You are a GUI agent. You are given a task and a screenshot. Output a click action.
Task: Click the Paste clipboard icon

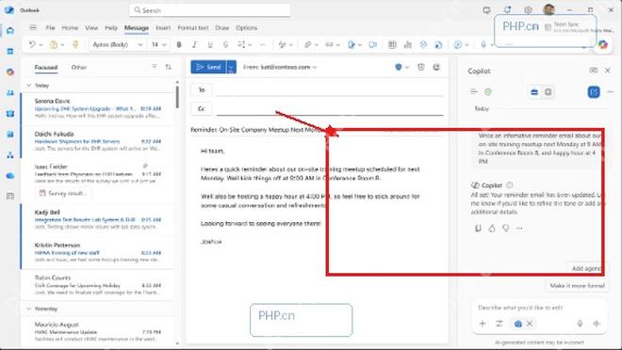[x=54, y=45]
